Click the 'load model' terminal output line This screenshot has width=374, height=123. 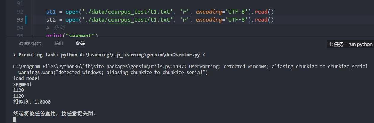tap(26, 78)
